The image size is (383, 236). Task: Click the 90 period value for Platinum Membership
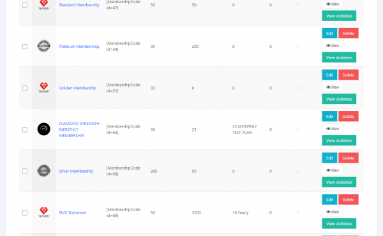click(153, 47)
